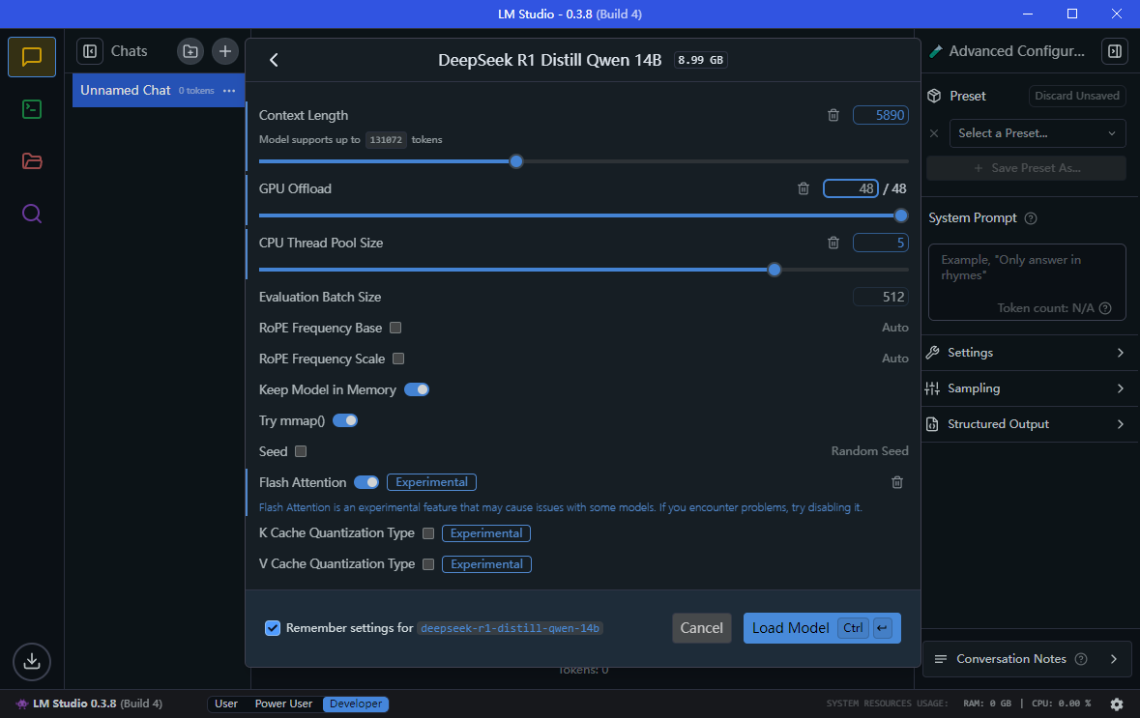
Task: Enable K Cache Quantization Type checkbox
Action: pos(428,533)
